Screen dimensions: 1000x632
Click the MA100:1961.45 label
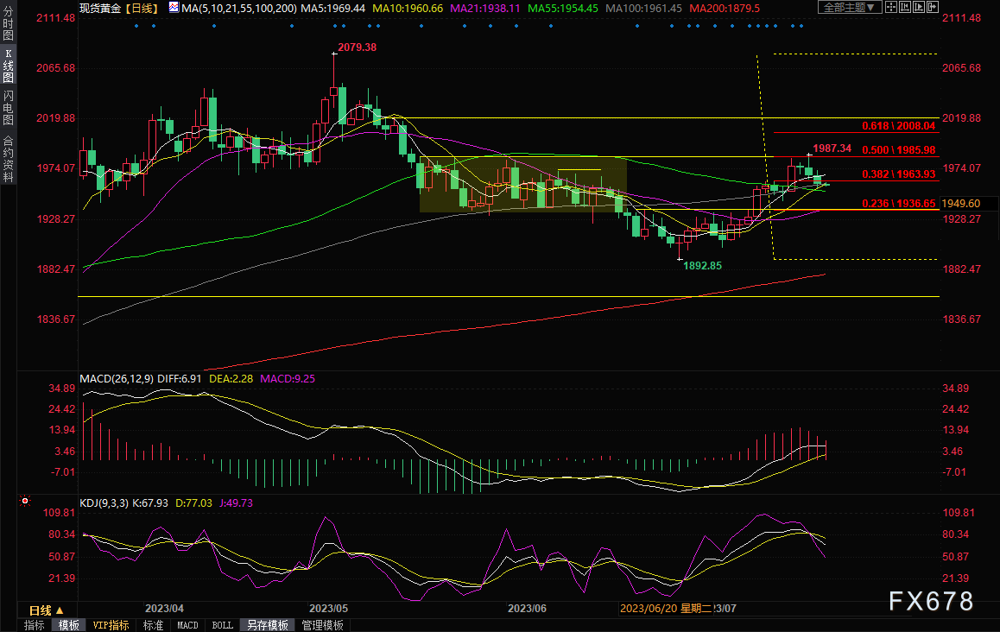coord(643,9)
